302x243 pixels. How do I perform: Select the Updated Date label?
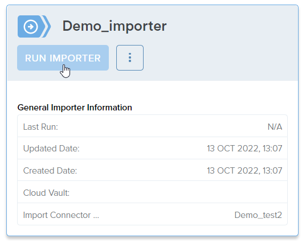click(x=51, y=149)
